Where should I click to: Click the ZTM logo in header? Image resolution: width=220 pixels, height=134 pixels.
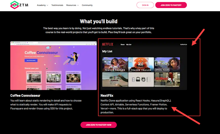coord(19,5)
